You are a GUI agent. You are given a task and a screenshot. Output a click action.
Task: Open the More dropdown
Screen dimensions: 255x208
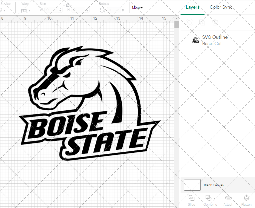(137, 8)
